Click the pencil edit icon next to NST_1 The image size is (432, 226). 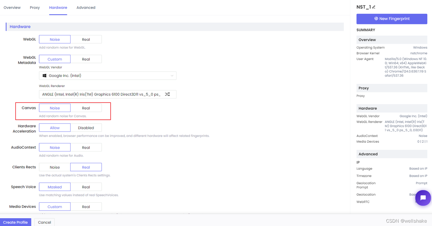tap(374, 7)
